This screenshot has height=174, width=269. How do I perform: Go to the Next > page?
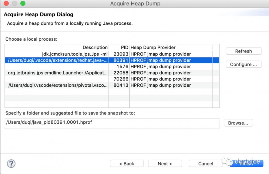point(165,164)
